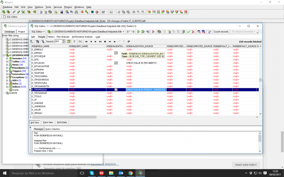Image resolution: width=284 pixels, height=177 pixels.
Task: Rollback transaction with the red X
Action: tap(193, 32)
